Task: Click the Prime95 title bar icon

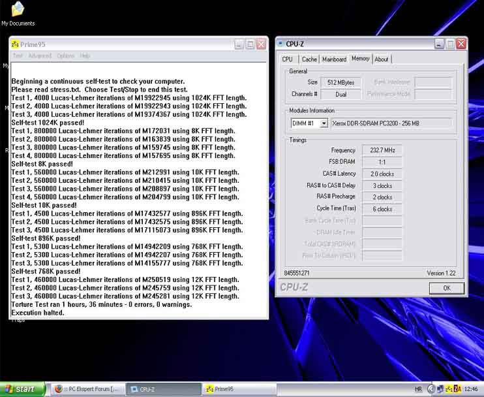Action: [x=15, y=44]
